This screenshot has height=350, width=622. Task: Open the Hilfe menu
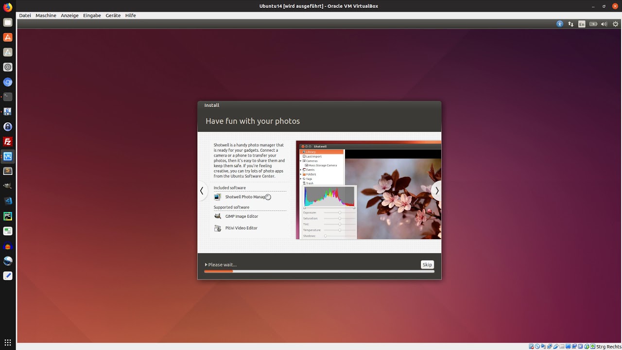(130, 16)
